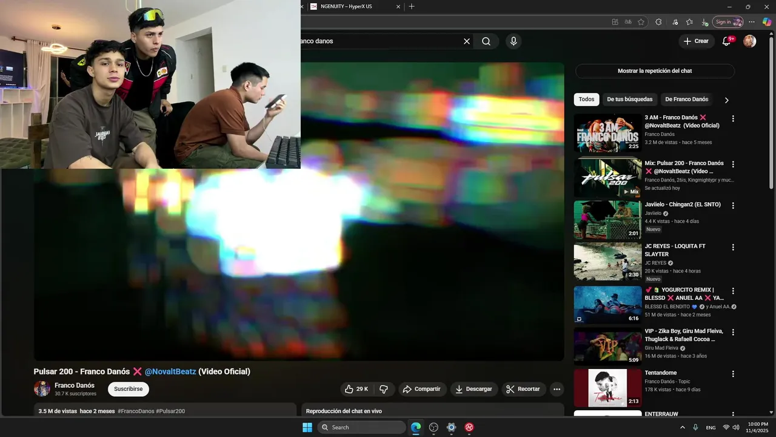Click the Recortar clip button
The height and width of the screenshot is (437, 776).
coord(524,389)
